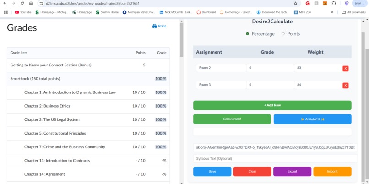Click the Grades page vertical scrollbar
The image size is (369, 184).
pyautogui.click(x=181, y=40)
